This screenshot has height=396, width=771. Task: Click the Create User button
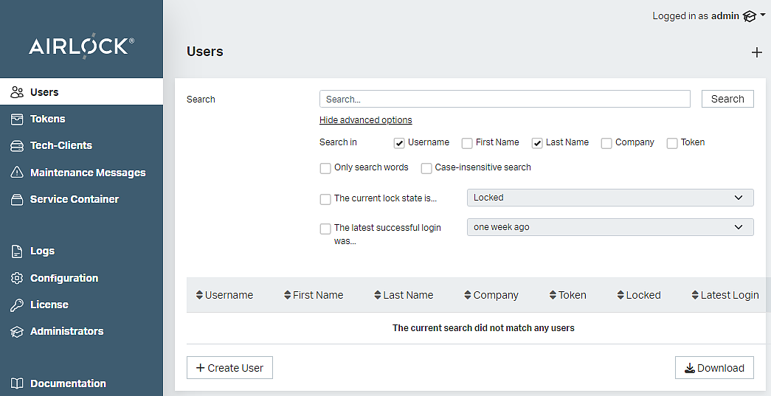(229, 368)
